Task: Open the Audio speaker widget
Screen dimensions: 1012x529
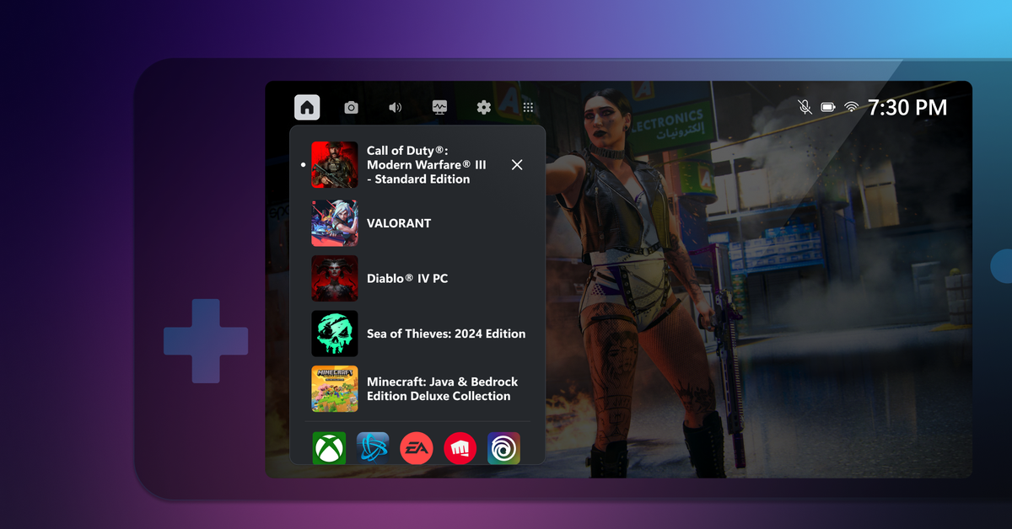Action: (395, 108)
